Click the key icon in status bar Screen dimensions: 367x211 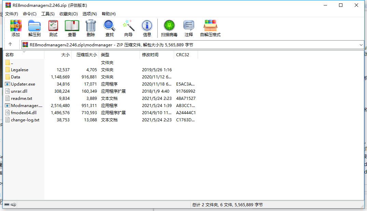pyautogui.click(x=13, y=205)
